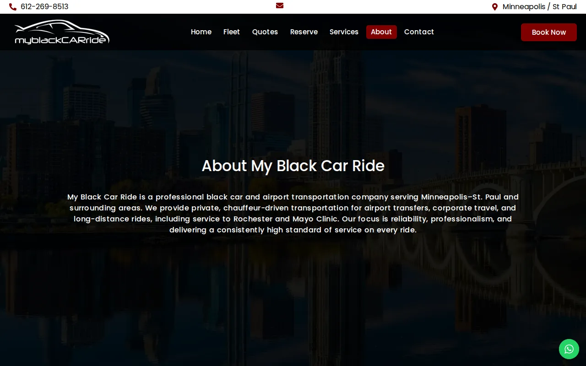Open the WhatsApp chat button
The width and height of the screenshot is (586, 366).
569,349
